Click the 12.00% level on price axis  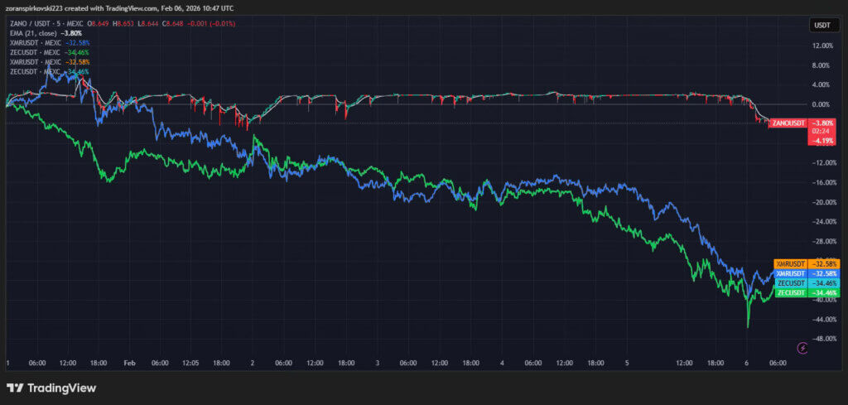pyautogui.click(x=821, y=46)
